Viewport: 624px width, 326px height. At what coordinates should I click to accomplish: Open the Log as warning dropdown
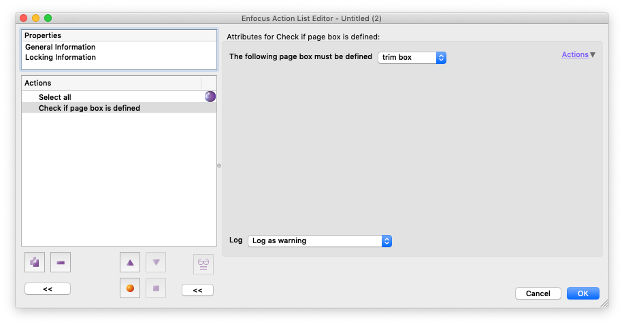pyautogui.click(x=320, y=240)
